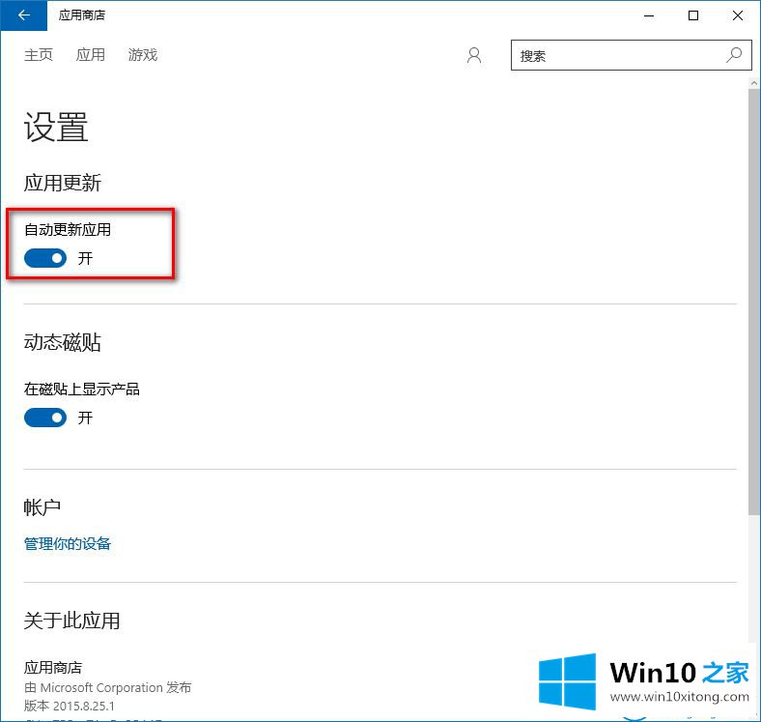
Task: Select the 自动更新应用 label
Action: [68, 229]
